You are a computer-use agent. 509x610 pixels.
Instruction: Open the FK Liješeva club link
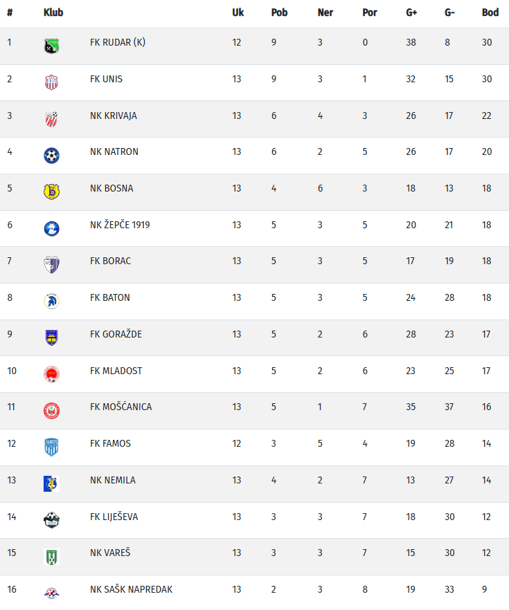pyautogui.click(x=114, y=517)
